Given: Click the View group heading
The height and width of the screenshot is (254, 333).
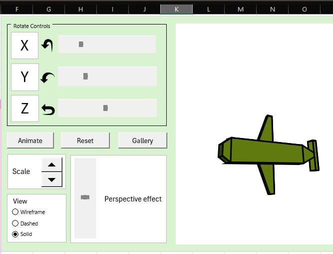Looking at the screenshot, I should 20,201.
